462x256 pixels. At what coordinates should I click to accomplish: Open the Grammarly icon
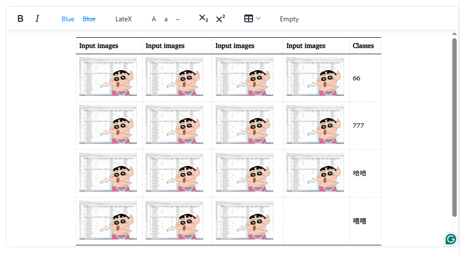coord(450,239)
